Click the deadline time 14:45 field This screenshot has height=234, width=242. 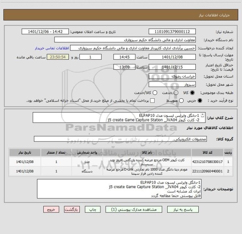pos(124,57)
